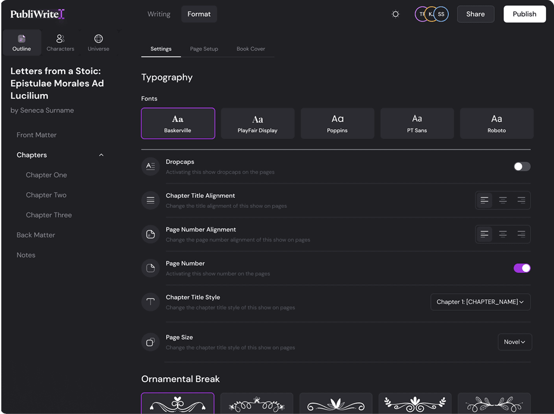This screenshot has height=414, width=554.
Task: Switch to the Writing tab
Action: point(159,14)
